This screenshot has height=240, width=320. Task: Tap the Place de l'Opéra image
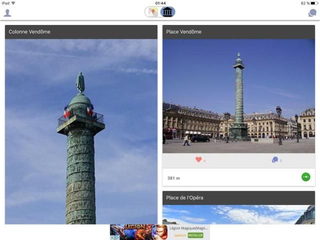[x=238, y=214]
